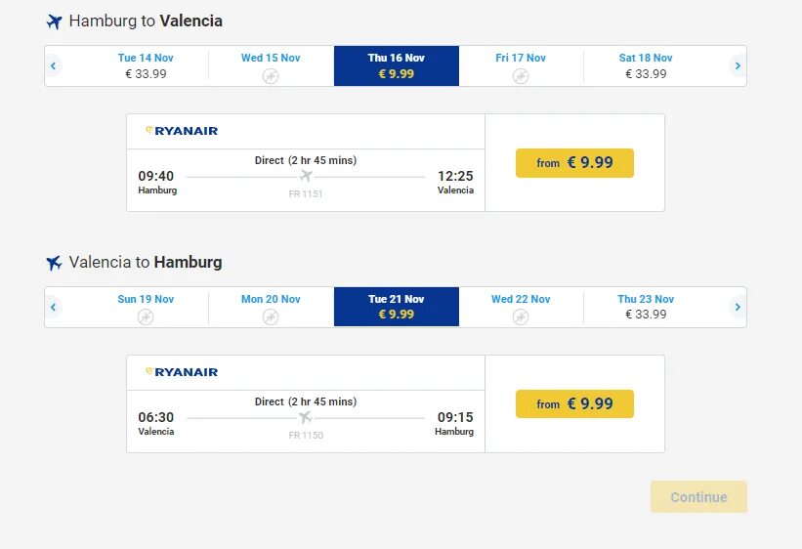This screenshot has width=802, height=549.
Task: Click the no-flight icon under Fri 17 Nov
Action: click(521, 75)
